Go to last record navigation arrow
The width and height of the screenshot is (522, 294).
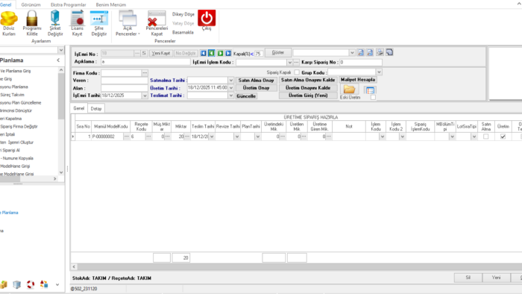(228, 53)
